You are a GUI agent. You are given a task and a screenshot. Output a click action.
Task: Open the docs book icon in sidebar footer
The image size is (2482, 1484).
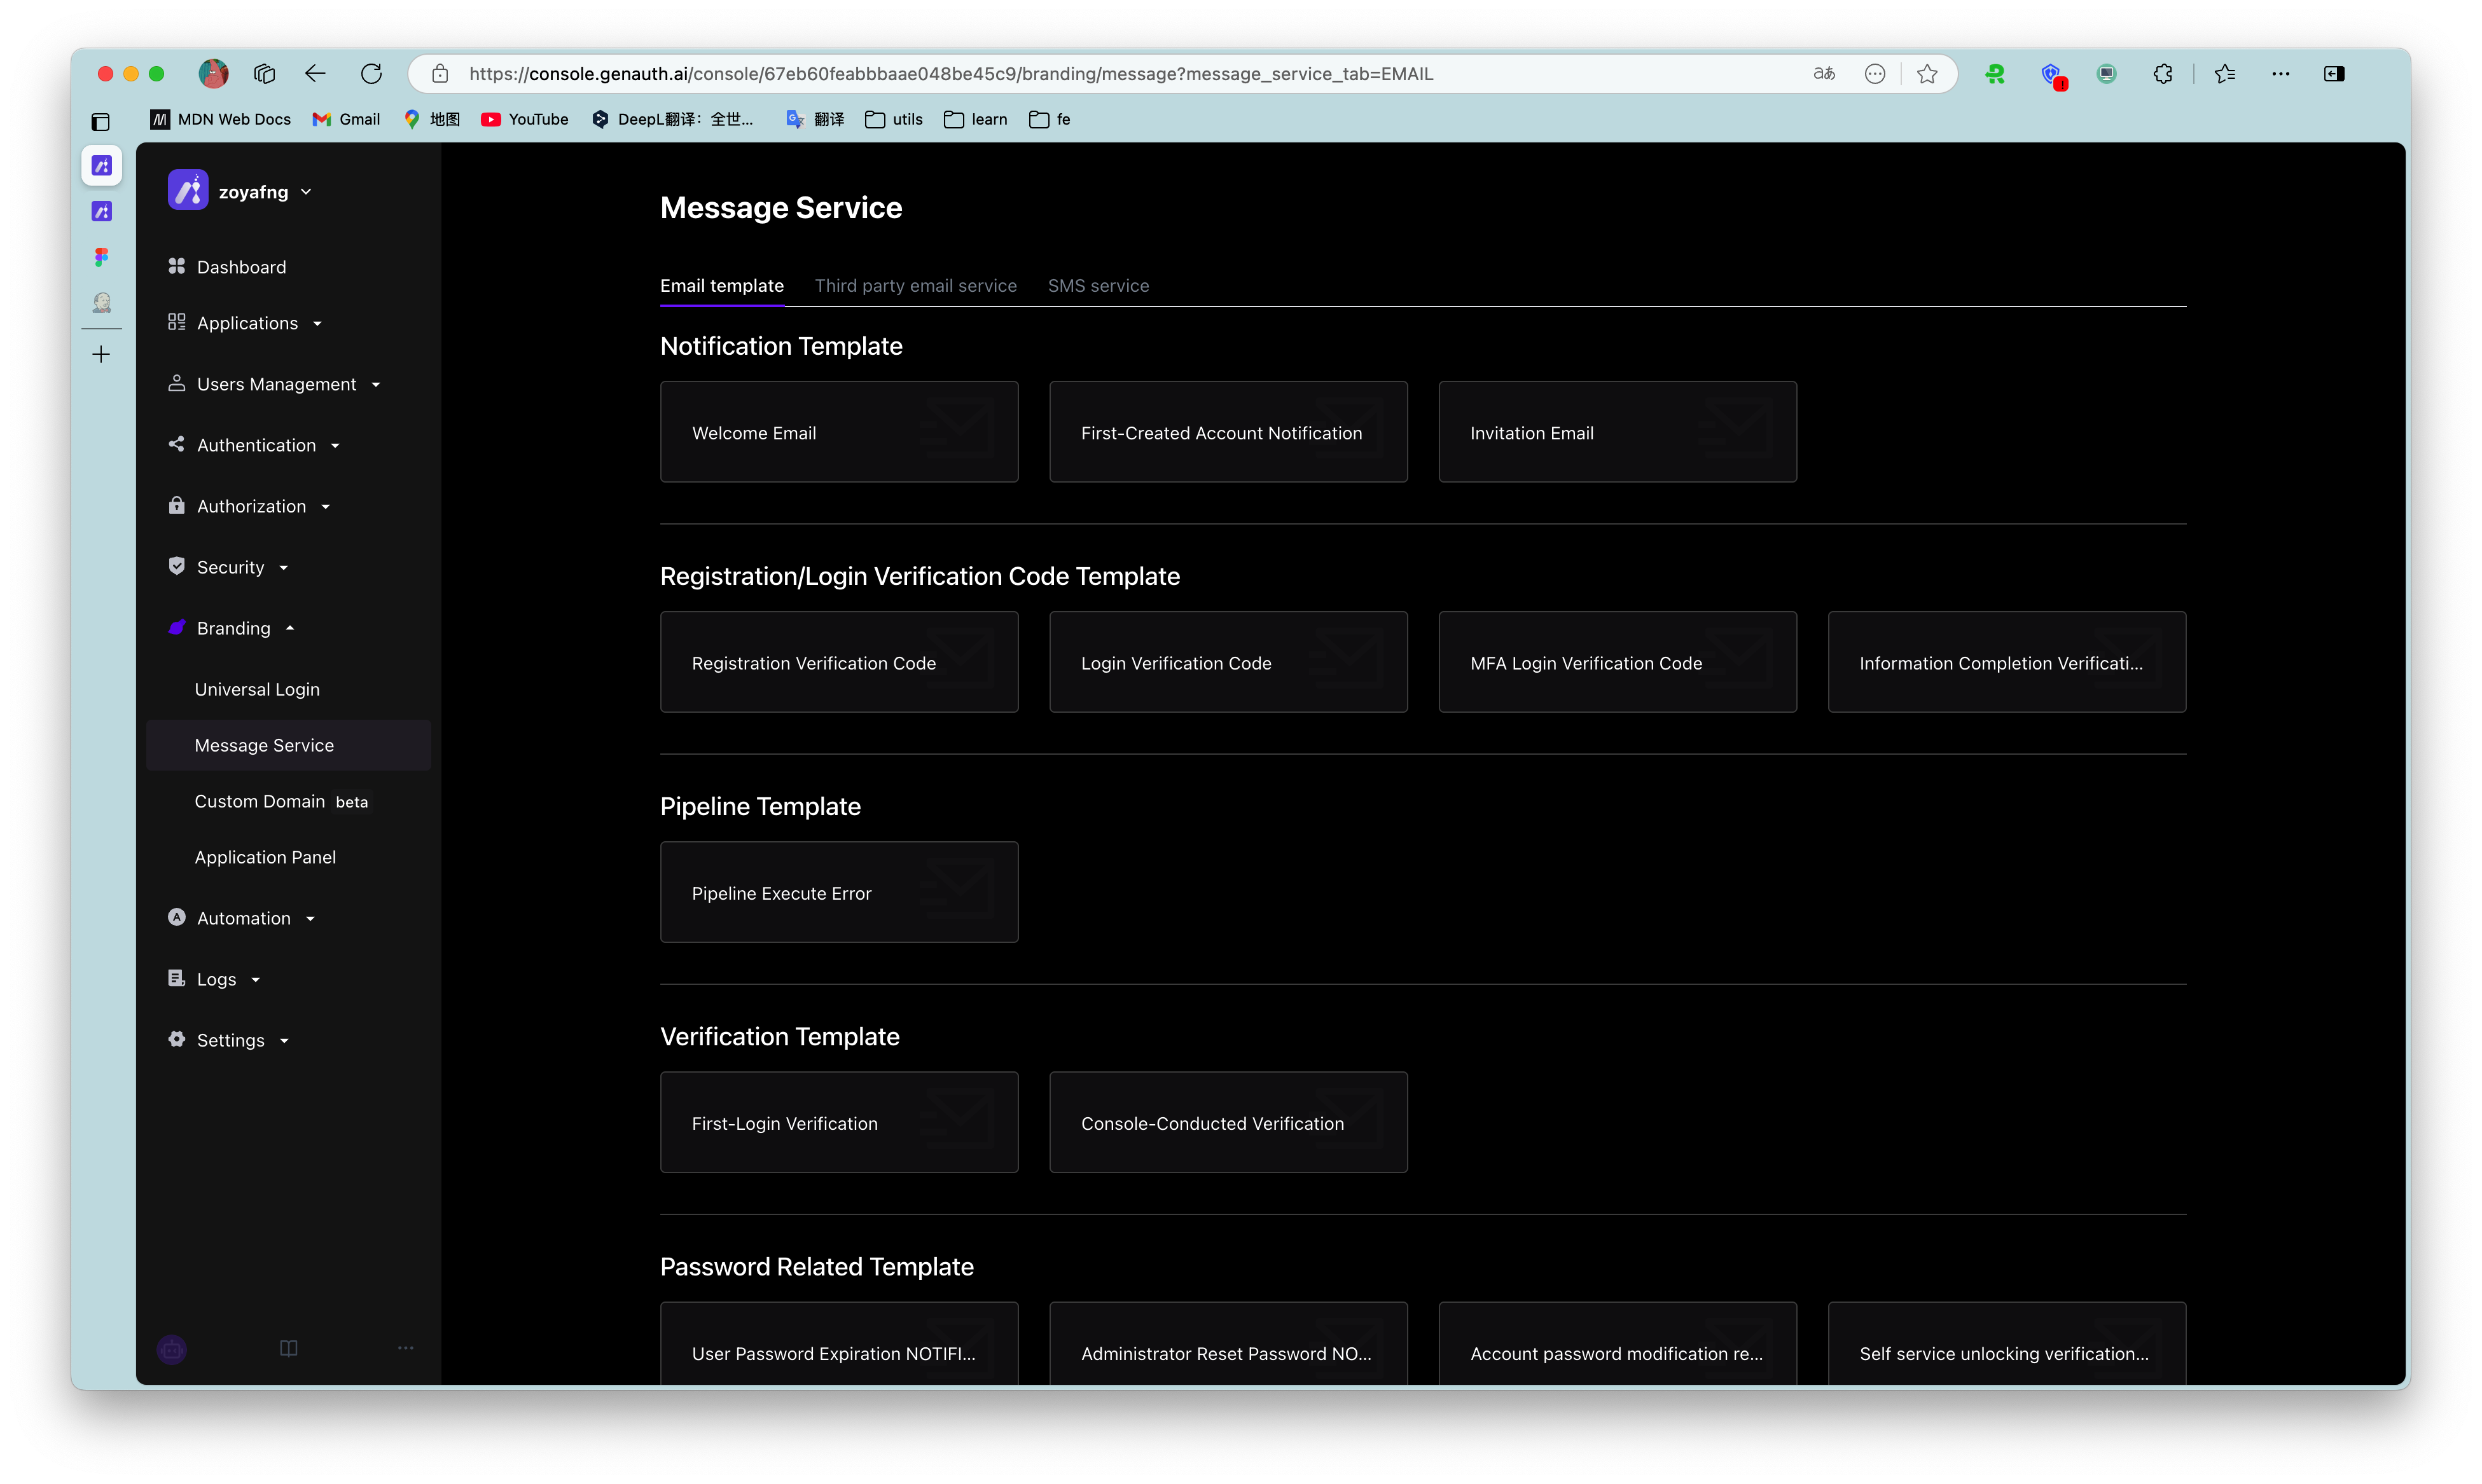tap(288, 1348)
